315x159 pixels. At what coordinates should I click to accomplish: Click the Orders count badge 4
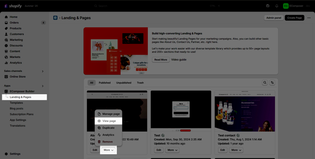click(x=43, y=23)
